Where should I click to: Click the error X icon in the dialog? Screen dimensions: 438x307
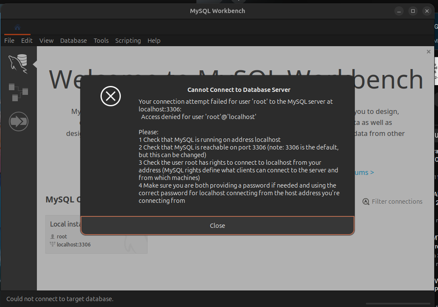point(111,96)
